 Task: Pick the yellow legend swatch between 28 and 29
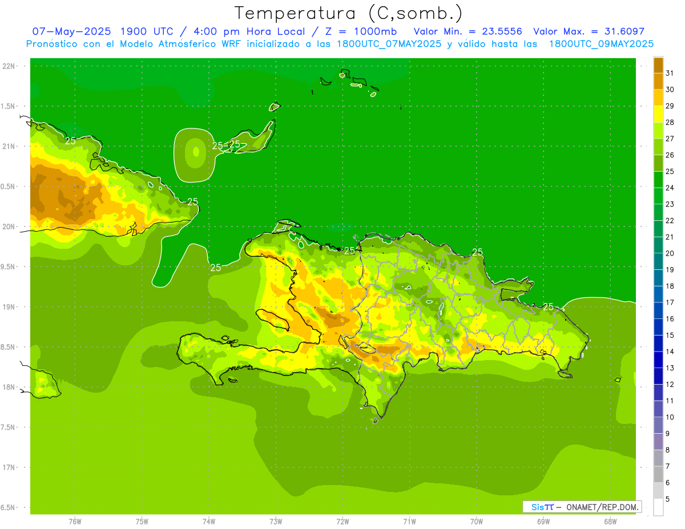[658, 114]
